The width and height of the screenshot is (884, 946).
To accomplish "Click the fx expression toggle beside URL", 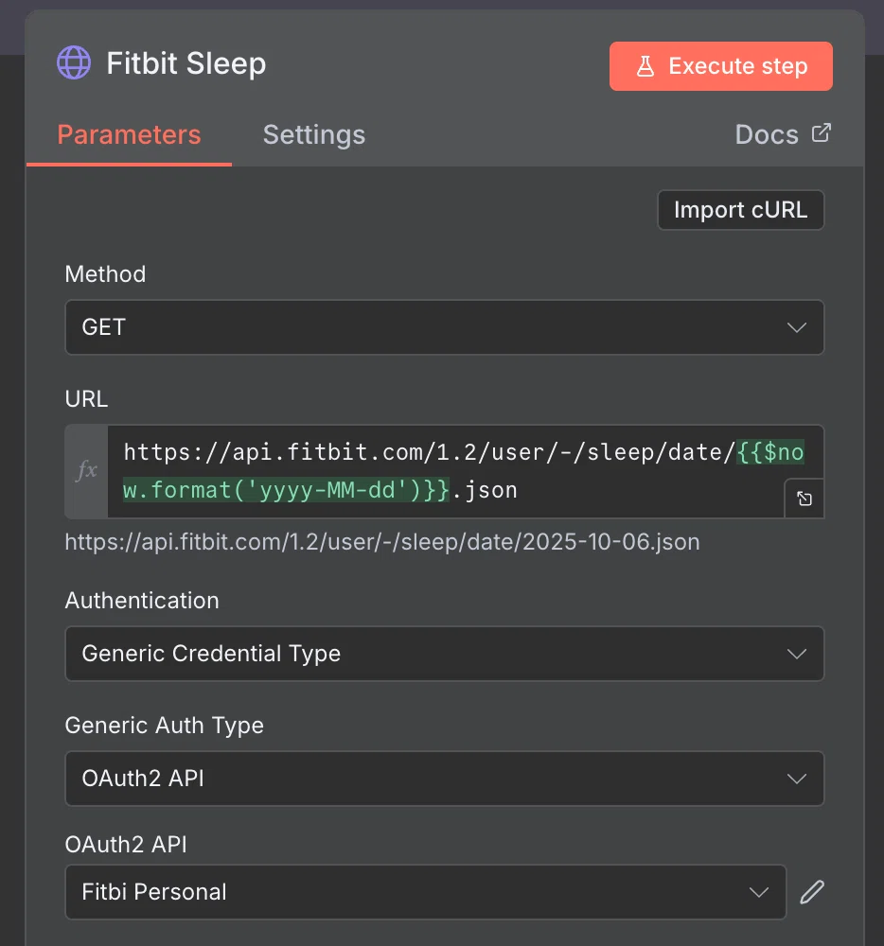I will click(86, 471).
